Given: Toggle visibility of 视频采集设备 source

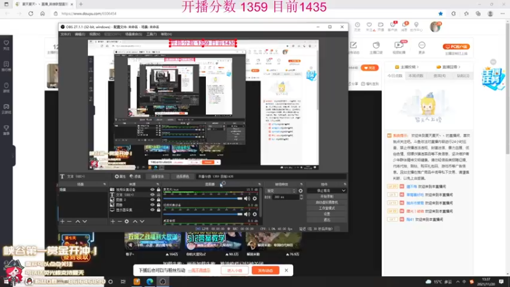Looking at the screenshot, I should coord(152,189).
